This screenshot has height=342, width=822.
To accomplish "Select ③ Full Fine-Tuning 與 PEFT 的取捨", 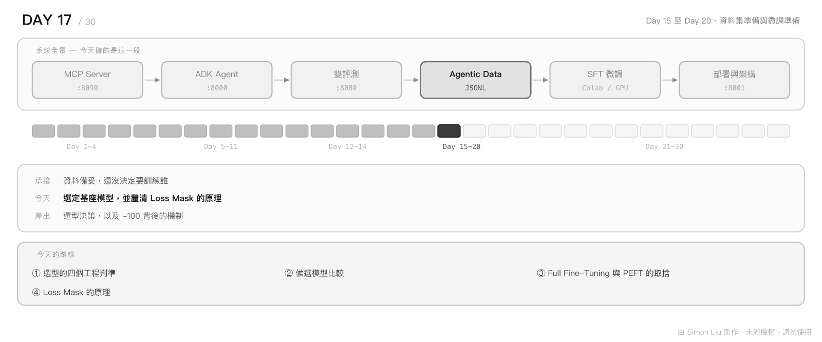I will pyautogui.click(x=603, y=273).
